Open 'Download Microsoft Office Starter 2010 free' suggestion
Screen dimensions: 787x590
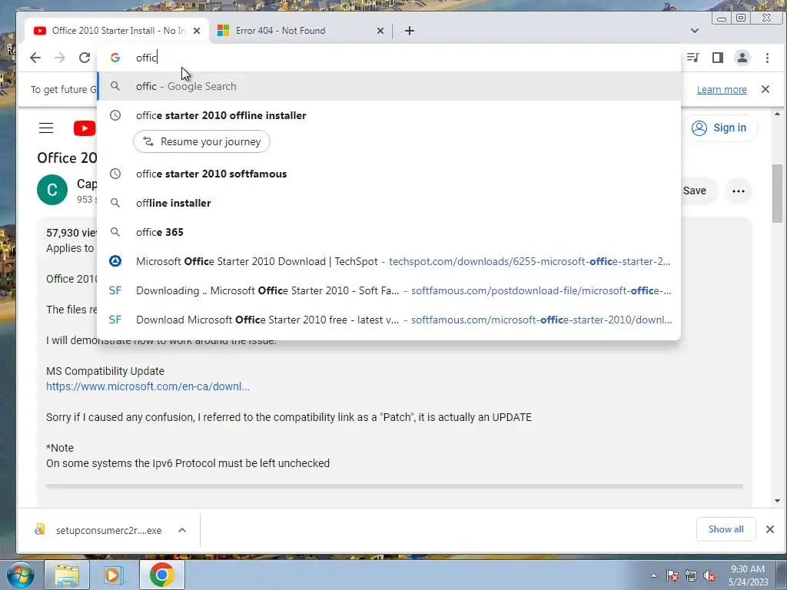click(x=389, y=319)
